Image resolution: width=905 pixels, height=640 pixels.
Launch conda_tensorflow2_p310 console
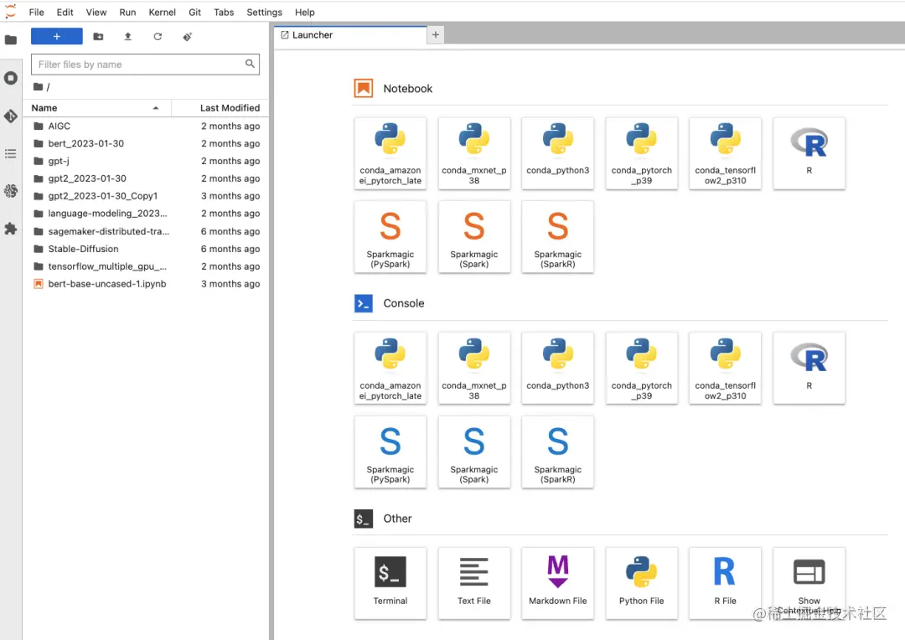coord(725,369)
